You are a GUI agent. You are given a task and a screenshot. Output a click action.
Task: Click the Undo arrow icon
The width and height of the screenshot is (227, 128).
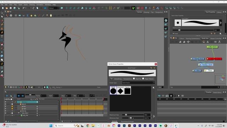click(x=24, y=8)
